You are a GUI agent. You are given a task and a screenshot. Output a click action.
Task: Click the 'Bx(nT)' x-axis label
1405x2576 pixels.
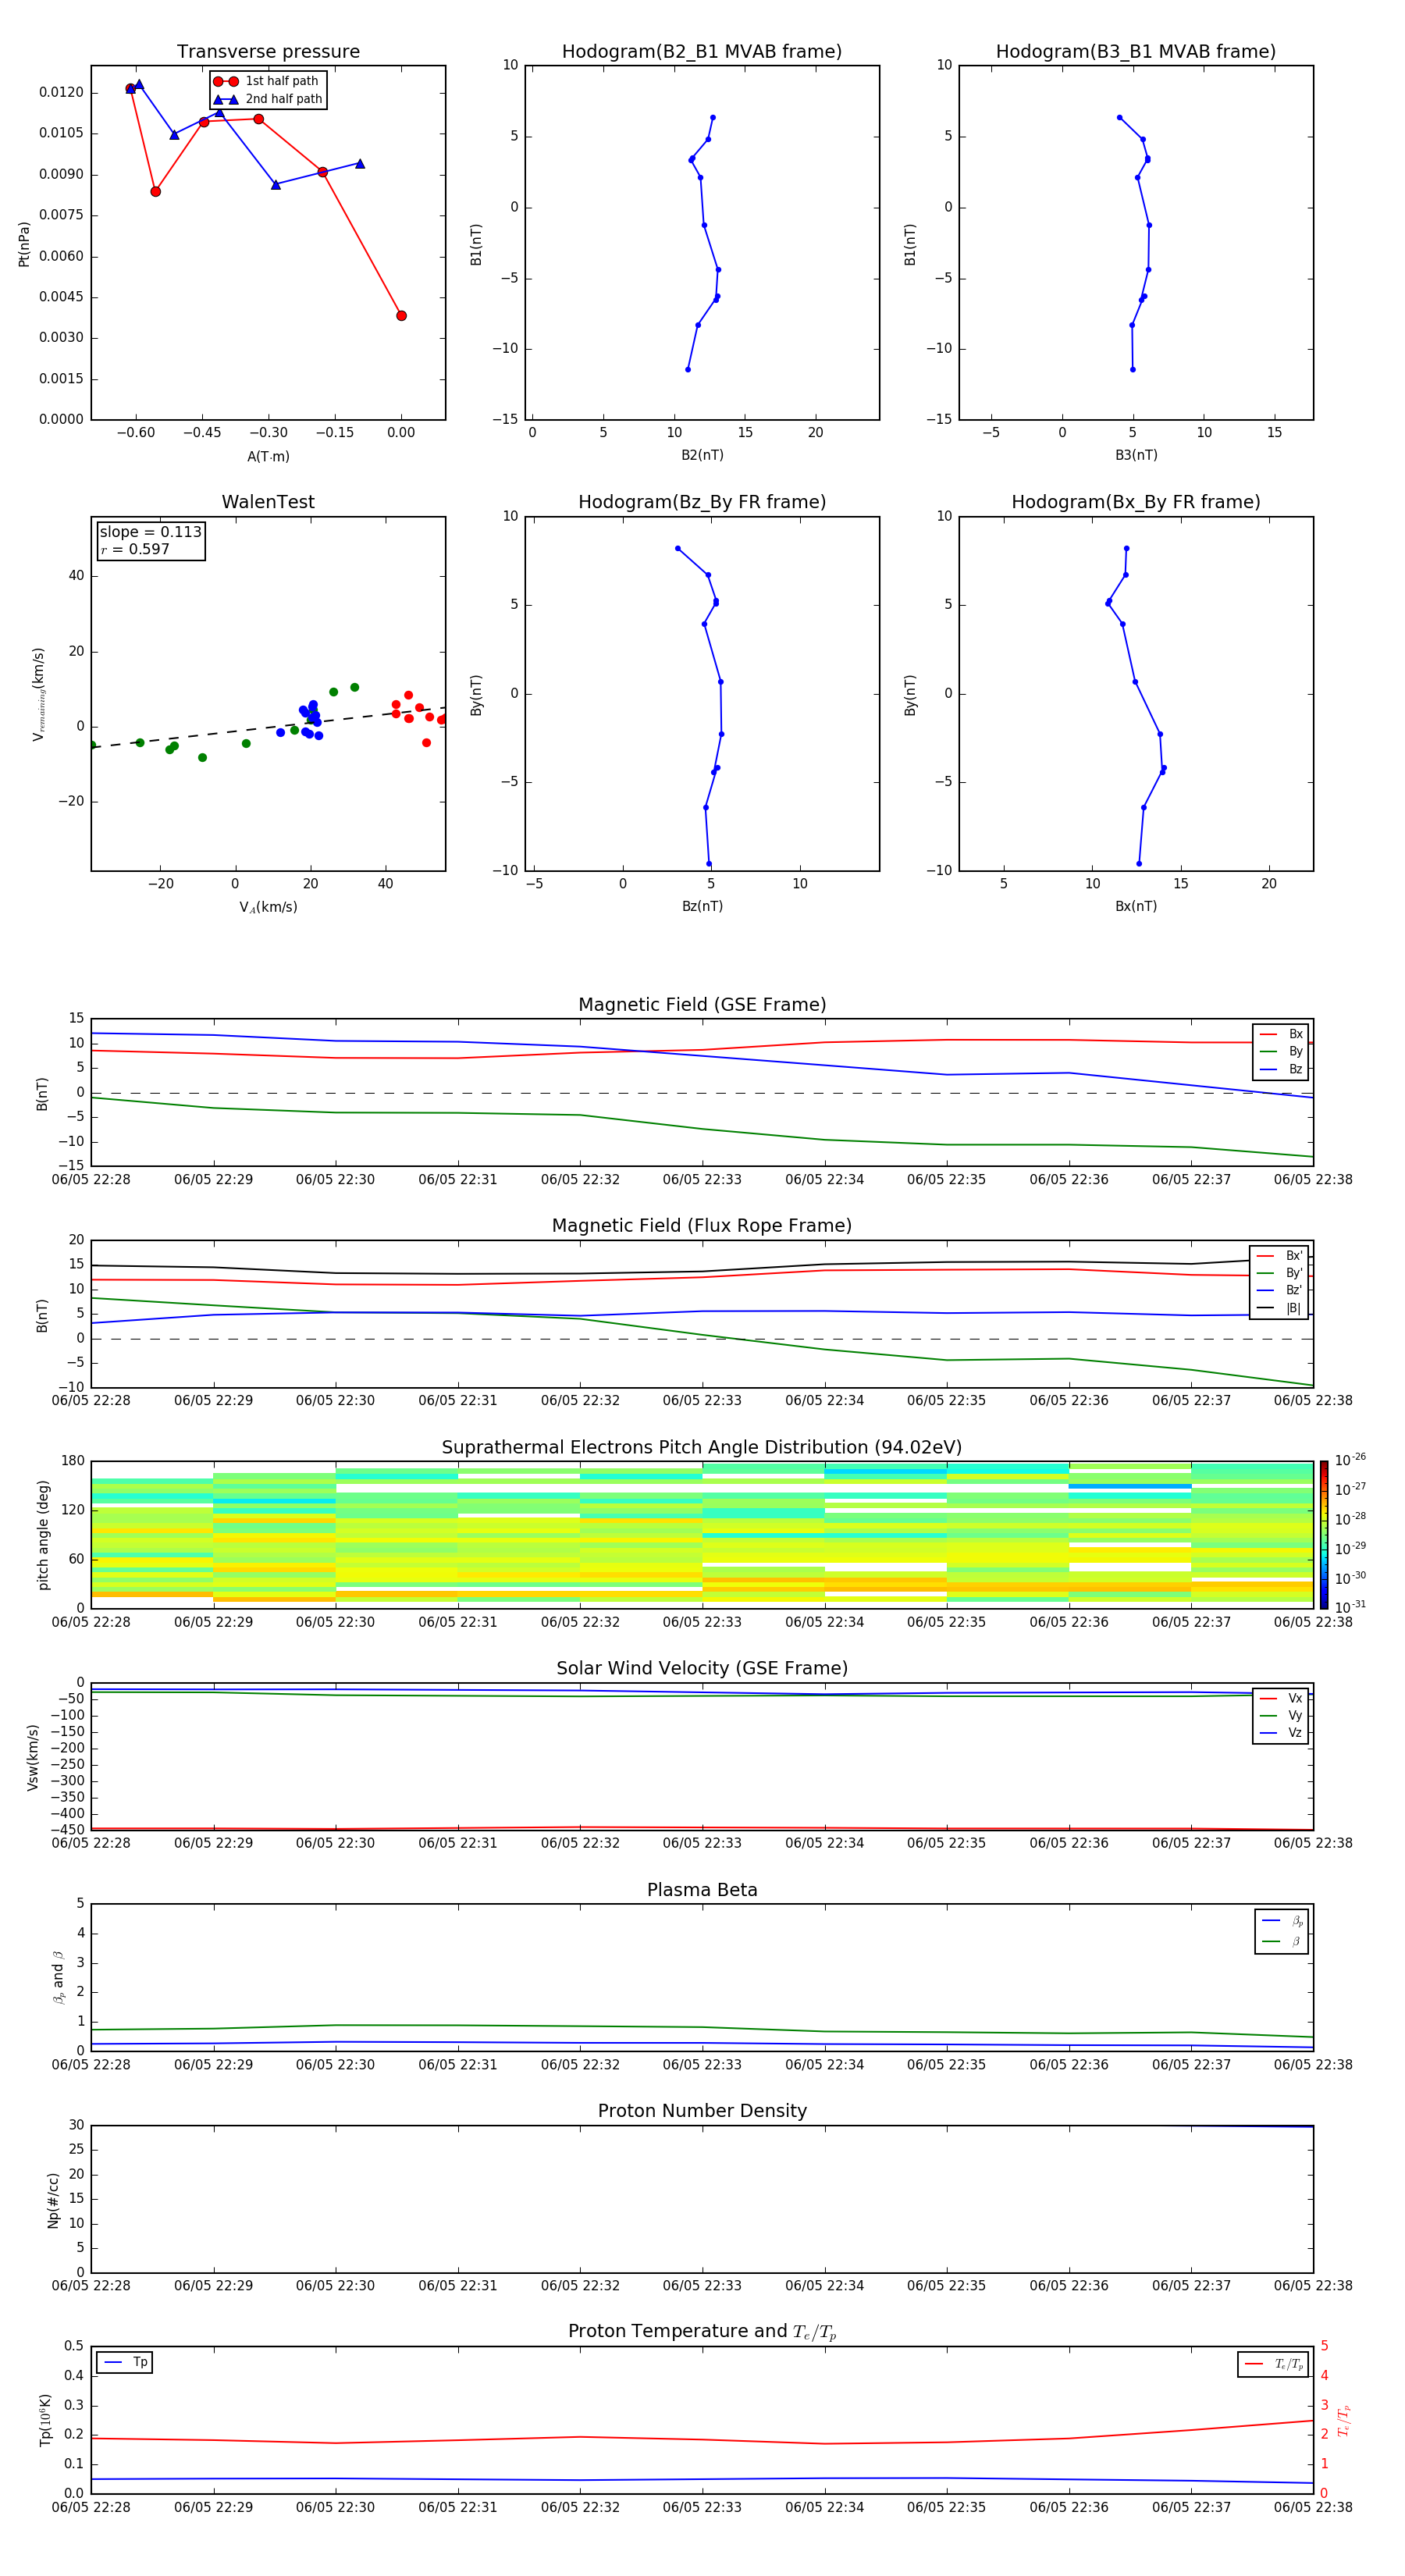pyautogui.click(x=1136, y=906)
